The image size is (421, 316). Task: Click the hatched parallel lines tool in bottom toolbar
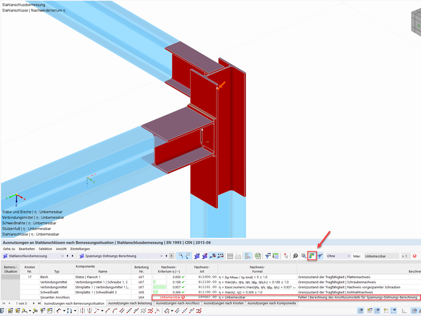click(x=177, y=311)
